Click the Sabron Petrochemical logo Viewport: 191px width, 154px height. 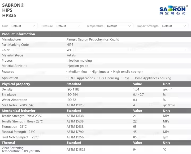pyautogui.click(x=174, y=10)
